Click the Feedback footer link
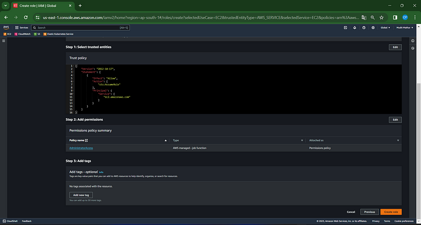 pos(26,221)
